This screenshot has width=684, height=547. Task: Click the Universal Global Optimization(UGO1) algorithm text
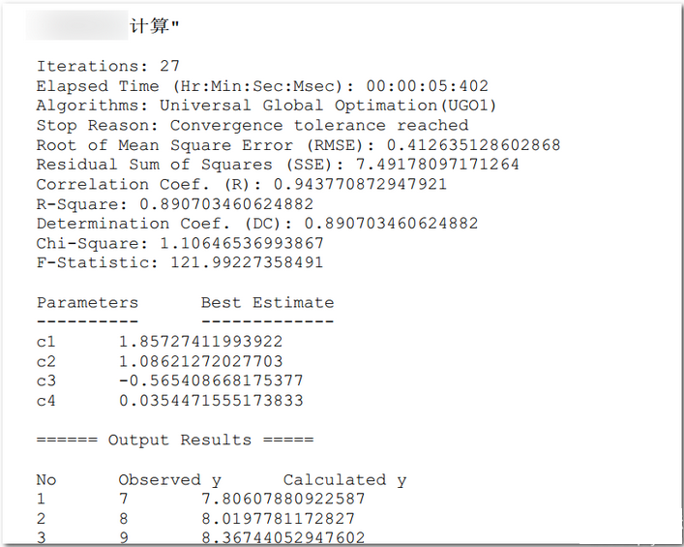pos(329,106)
